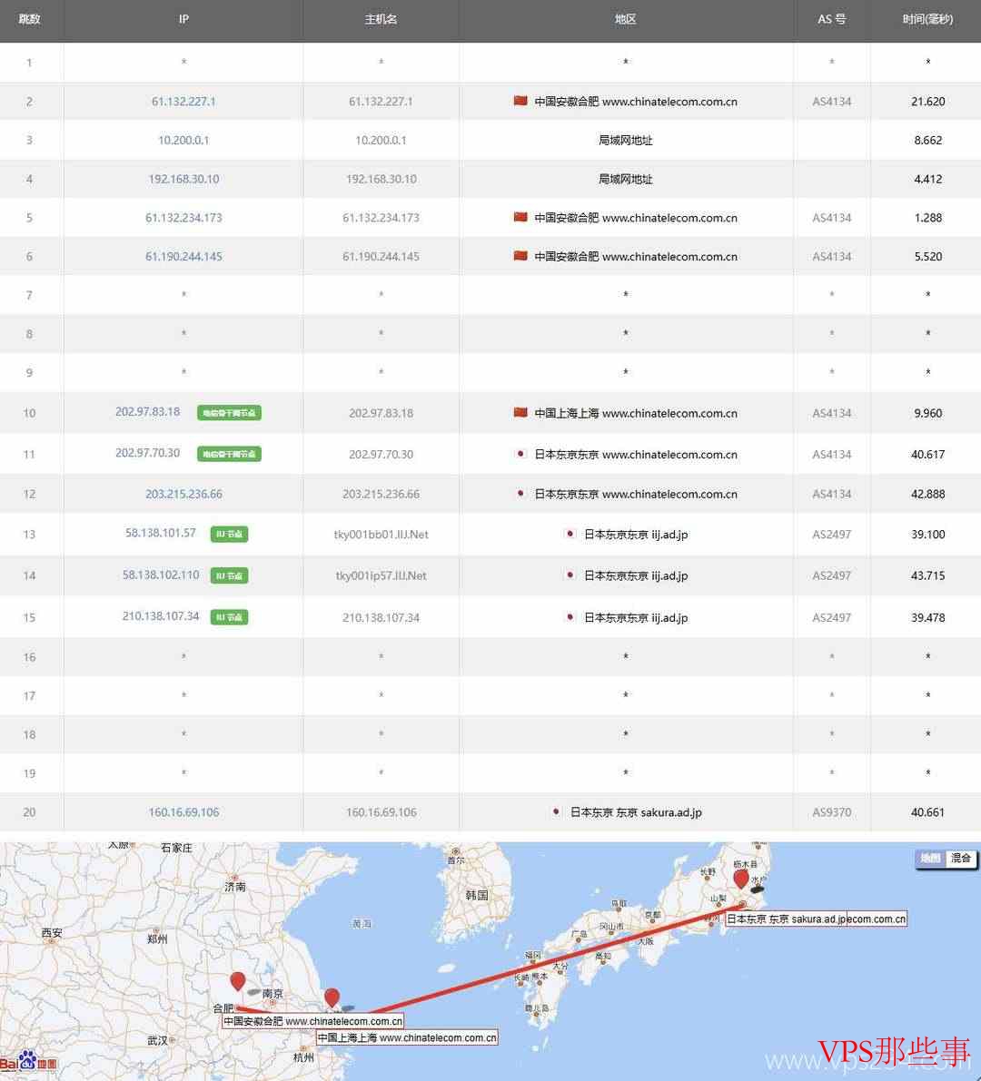Click map label 中国上海上海 www.chinatelecom.com.cn

click(407, 1037)
